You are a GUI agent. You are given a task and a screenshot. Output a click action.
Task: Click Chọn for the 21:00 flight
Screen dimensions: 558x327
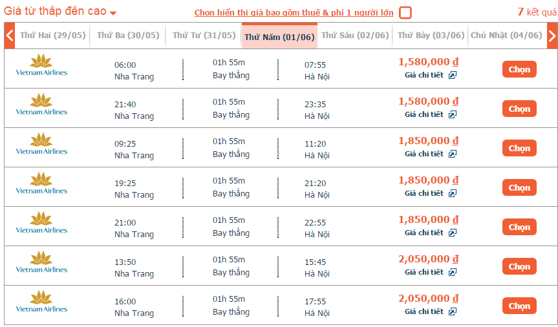pos(519,227)
